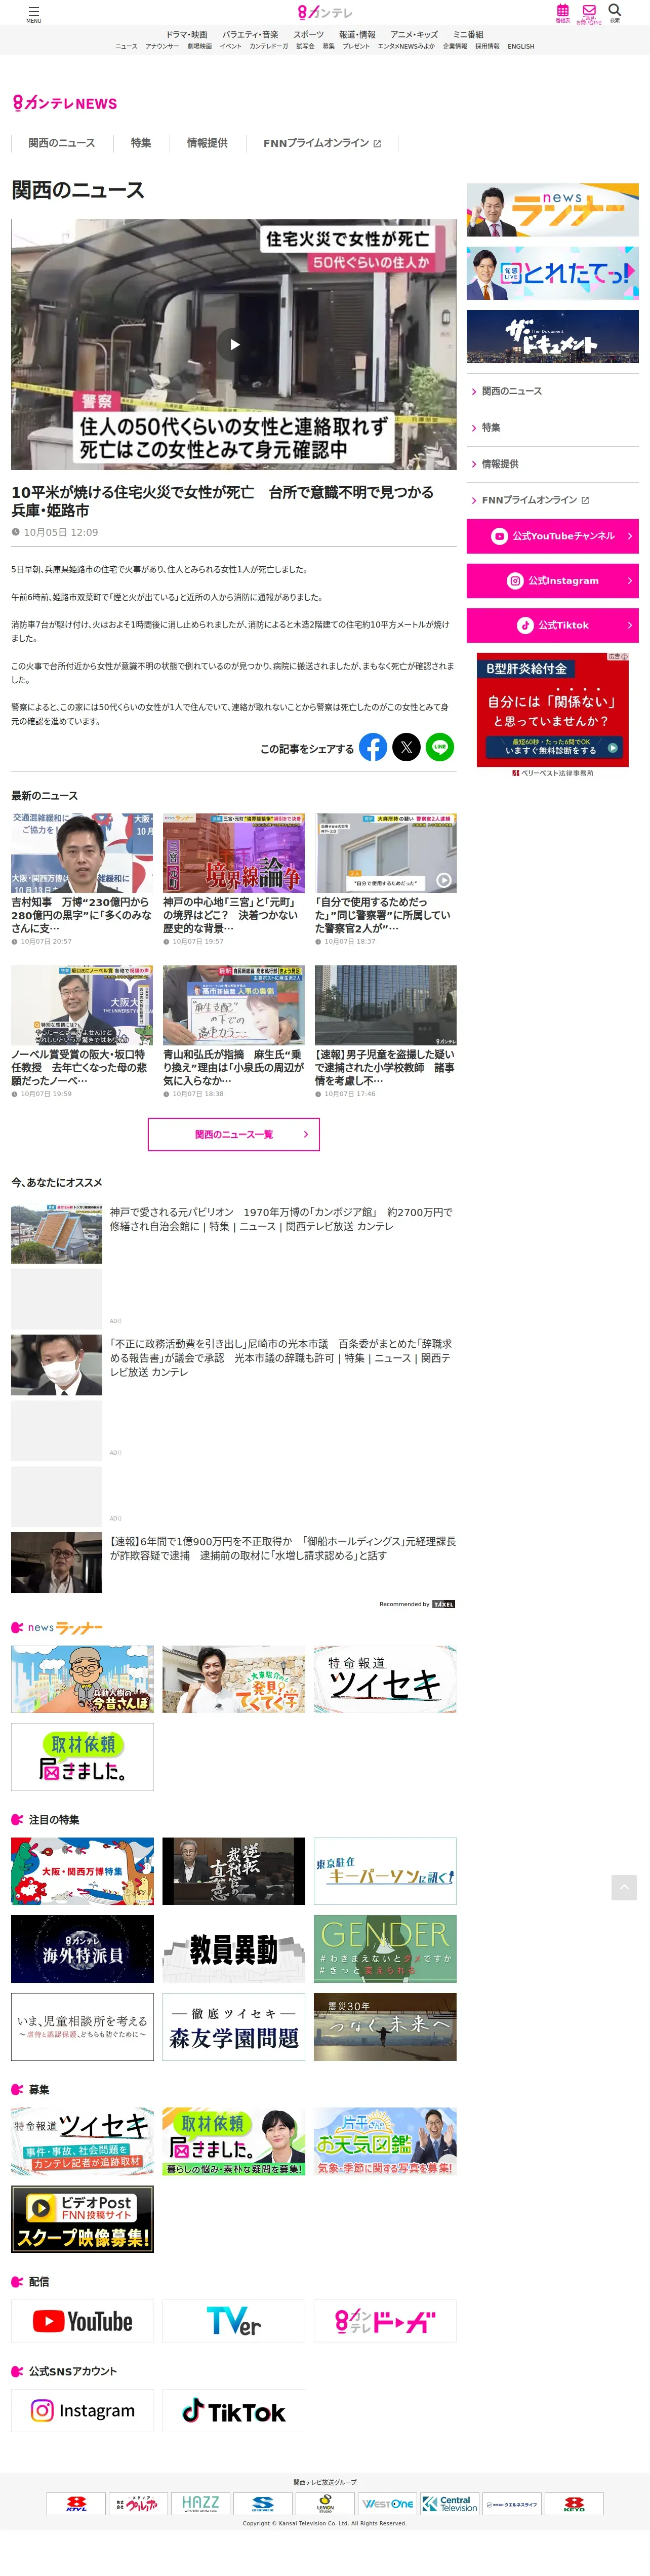The height and width of the screenshot is (2576, 650).
Task: Expand sidebar FNNプライムオンライン chevron link
Action: pos(552,500)
